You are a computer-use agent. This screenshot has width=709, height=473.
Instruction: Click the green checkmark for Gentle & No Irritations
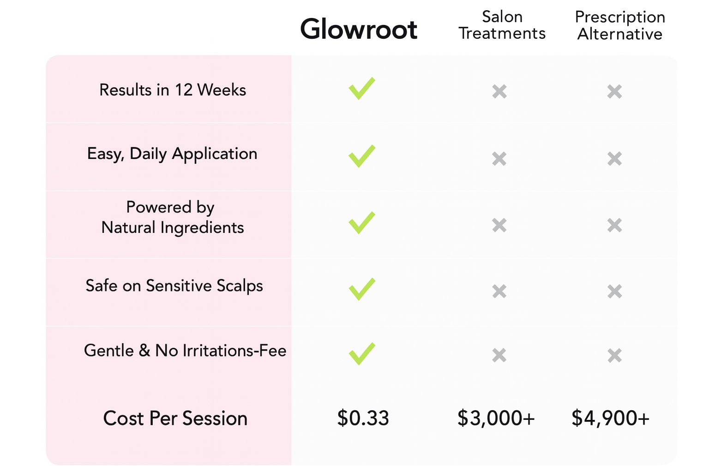point(362,354)
